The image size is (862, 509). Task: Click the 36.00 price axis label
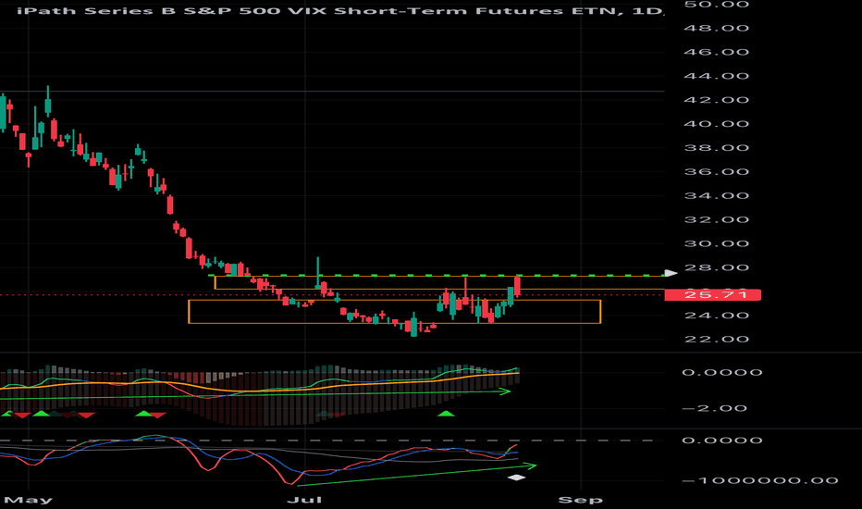coord(716,172)
